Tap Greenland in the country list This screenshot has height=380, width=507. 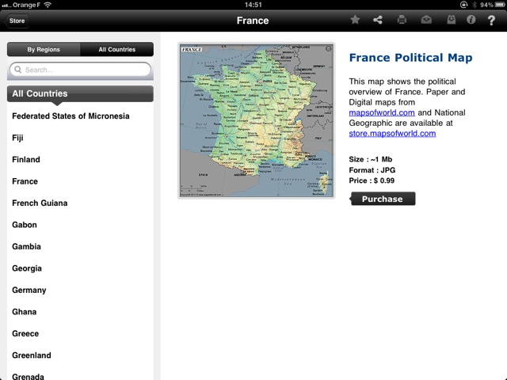[x=32, y=355]
